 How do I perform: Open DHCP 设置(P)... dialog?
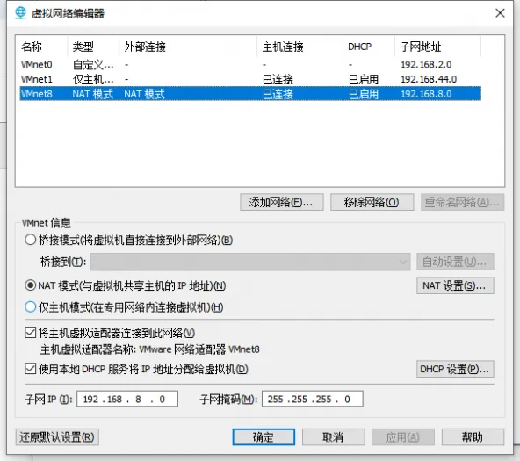455,369
